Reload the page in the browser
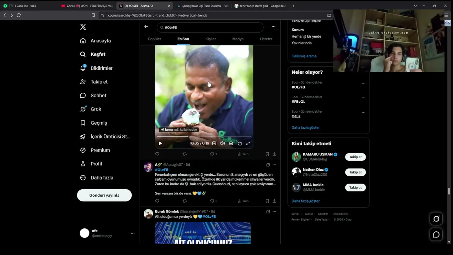 click(x=19, y=15)
